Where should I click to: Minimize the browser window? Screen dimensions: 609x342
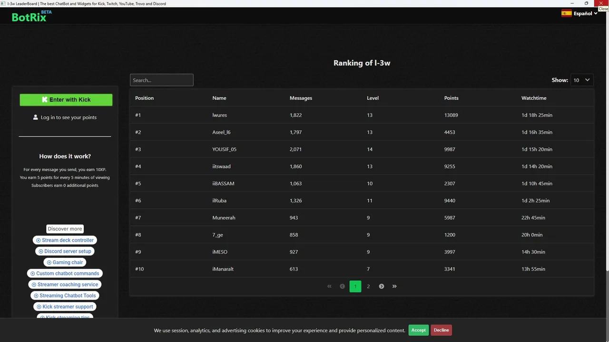572,3
